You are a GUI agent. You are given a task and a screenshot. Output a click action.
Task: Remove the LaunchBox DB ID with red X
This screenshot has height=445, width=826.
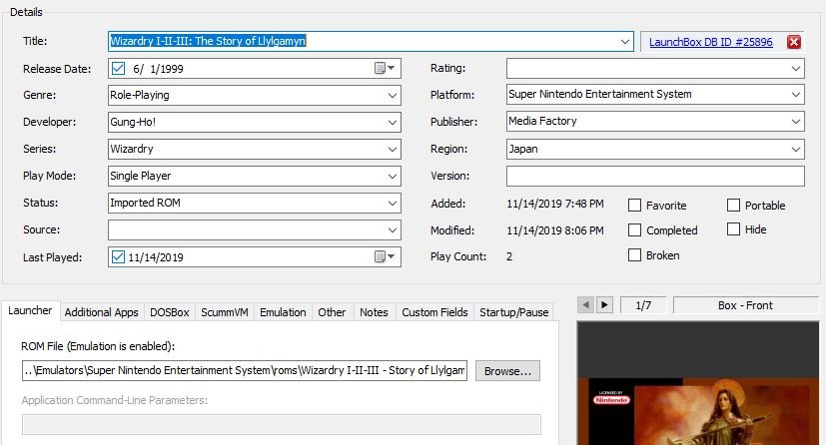tap(794, 42)
